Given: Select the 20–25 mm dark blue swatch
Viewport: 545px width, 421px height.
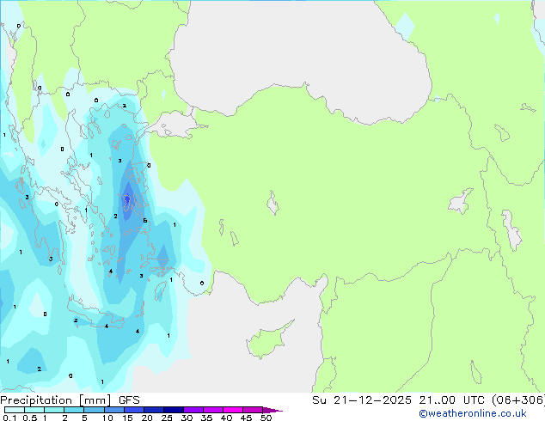Looking at the screenshot, I should tap(153, 410).
